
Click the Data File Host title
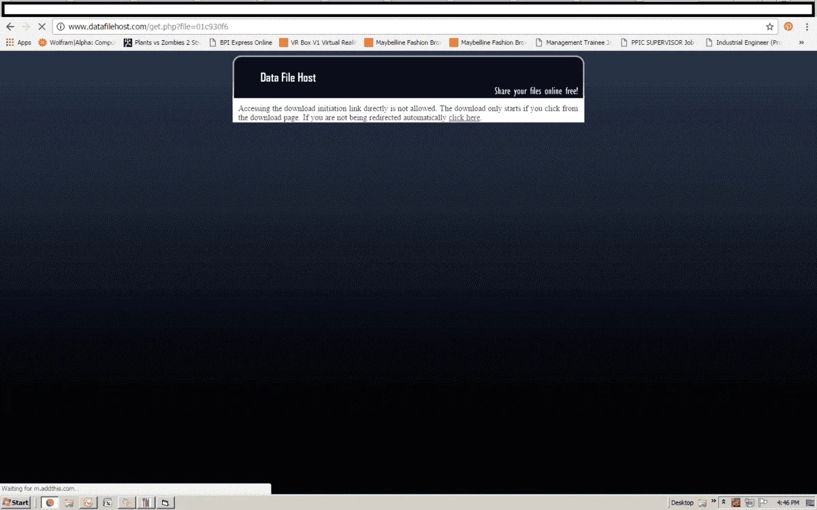pyautogui.click(x=288, y=78)
